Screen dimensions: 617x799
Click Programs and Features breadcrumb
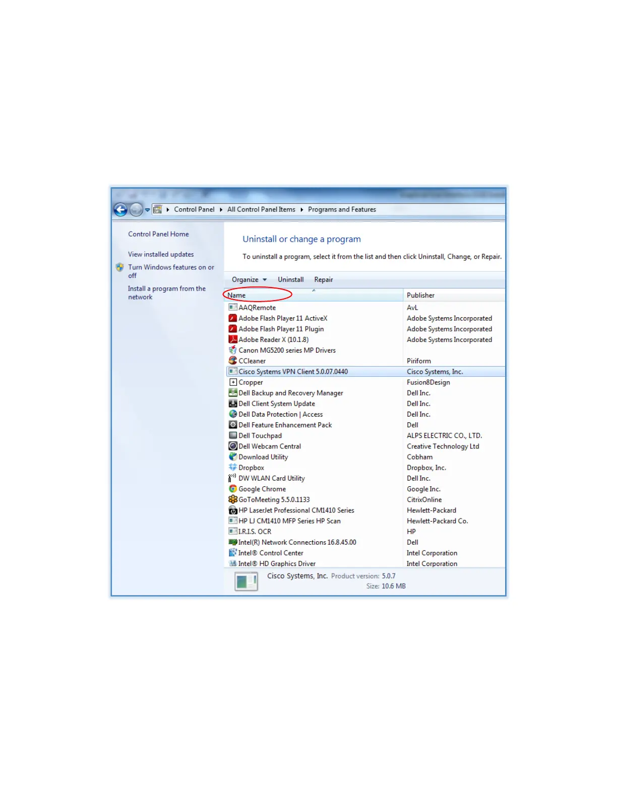(342, 209)
